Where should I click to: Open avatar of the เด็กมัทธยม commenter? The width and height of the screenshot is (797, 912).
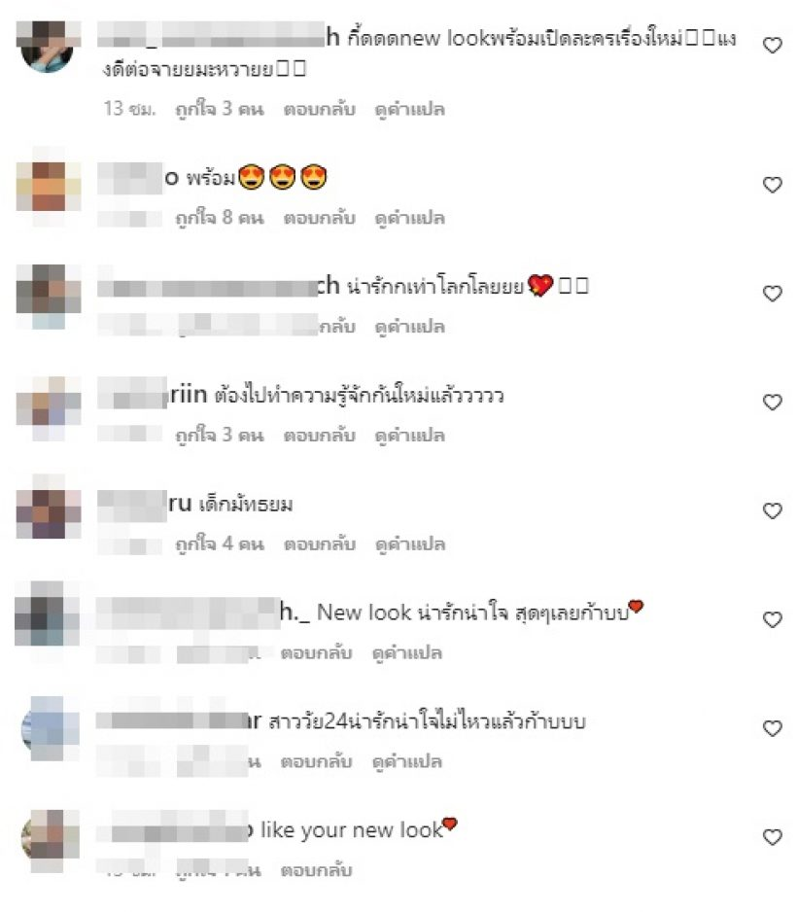pos(49,508)
